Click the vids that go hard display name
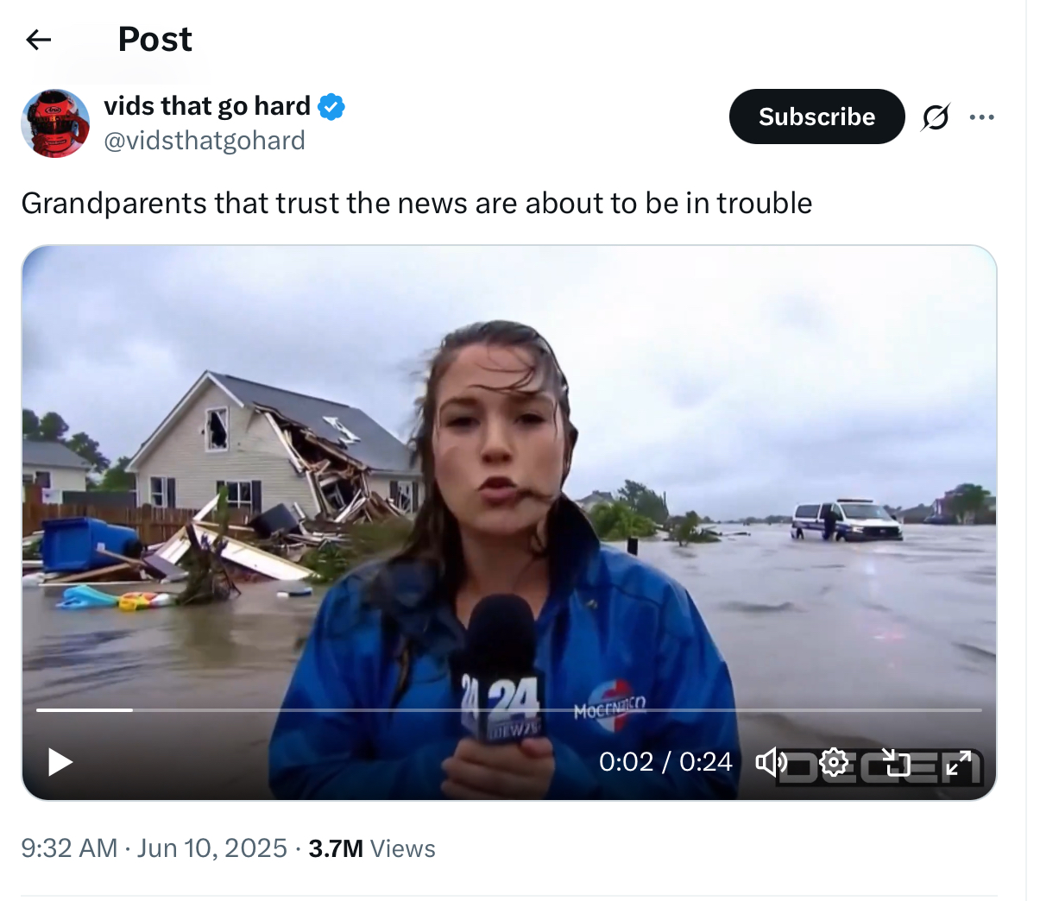 [207, 106]
